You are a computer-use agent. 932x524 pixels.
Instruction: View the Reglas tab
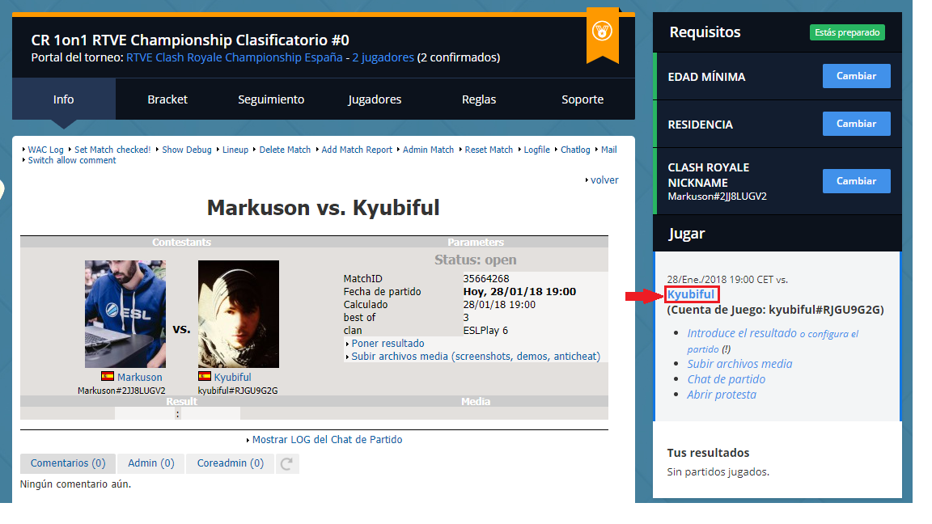[478, 99]
